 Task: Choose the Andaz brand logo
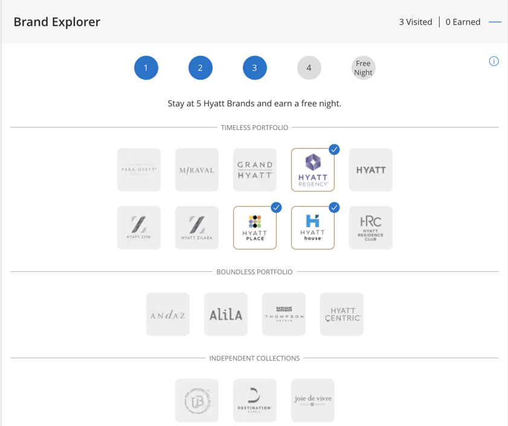[x=168, y=314]
